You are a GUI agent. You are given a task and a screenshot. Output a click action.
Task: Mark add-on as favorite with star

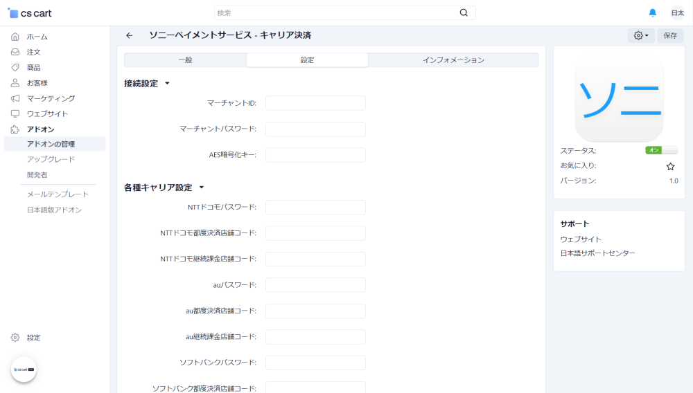pos(670,166)
